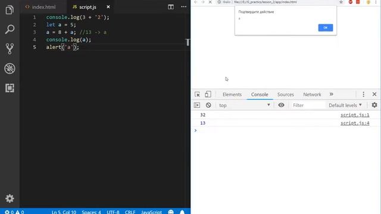Open the top context dropdown

coord(244,105)
